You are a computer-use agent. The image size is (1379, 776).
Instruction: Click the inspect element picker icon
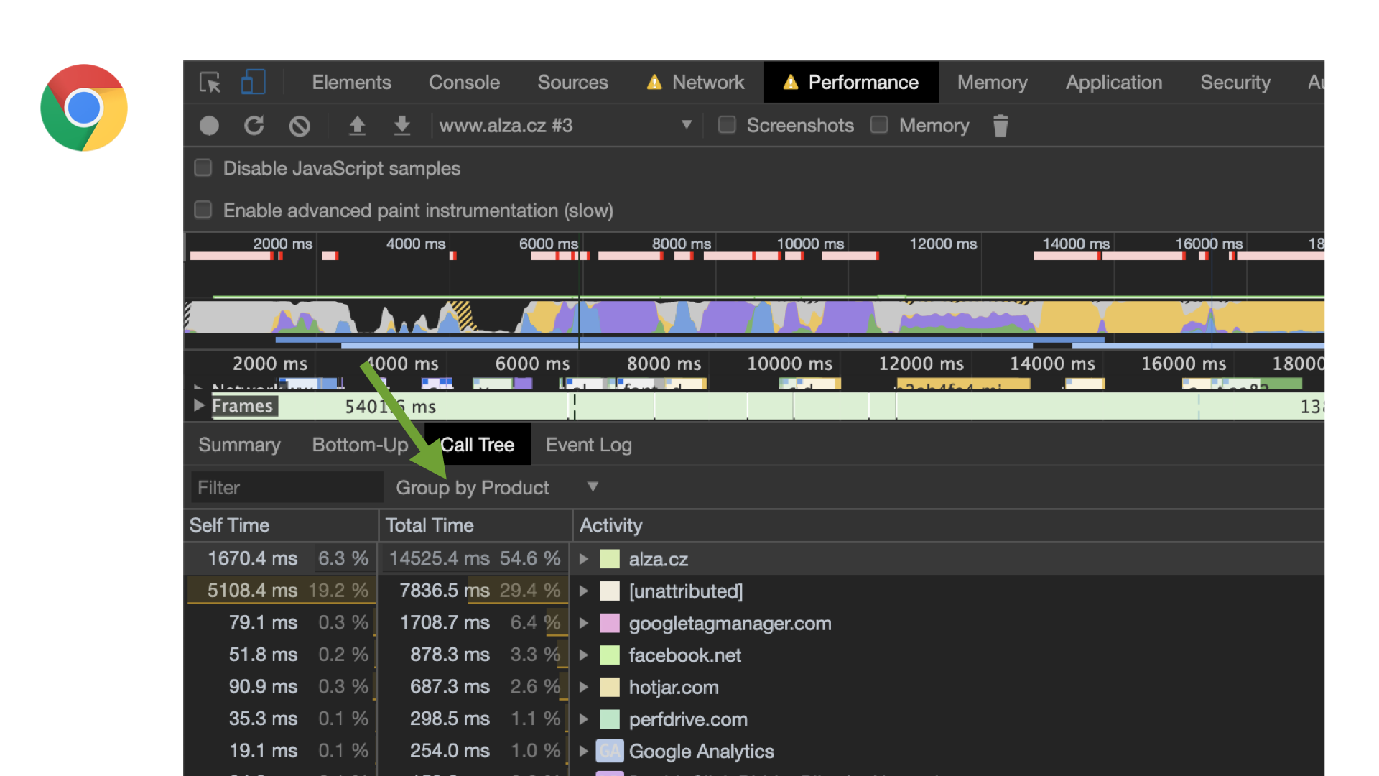click(210, 83)
